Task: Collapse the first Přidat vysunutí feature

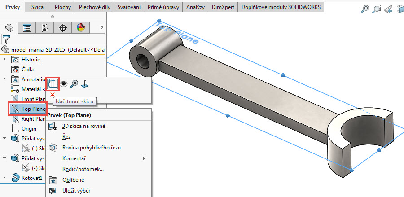Action: click(x=4, y=138)
